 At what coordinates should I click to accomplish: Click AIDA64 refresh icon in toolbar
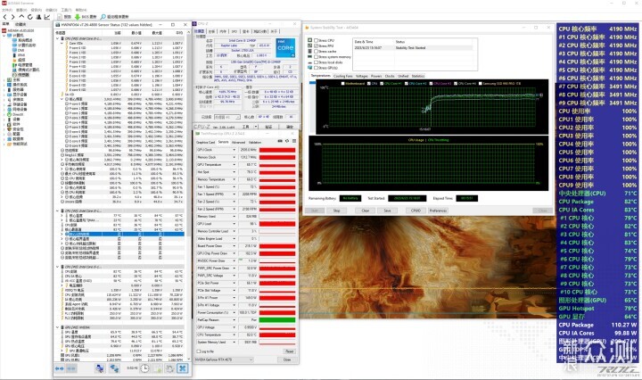(x=30, y=17)
